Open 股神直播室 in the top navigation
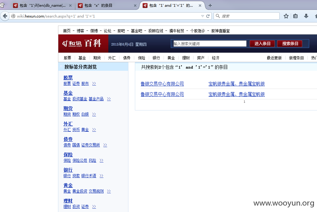Screen dimensions: 317x212 tap(220, 31)
